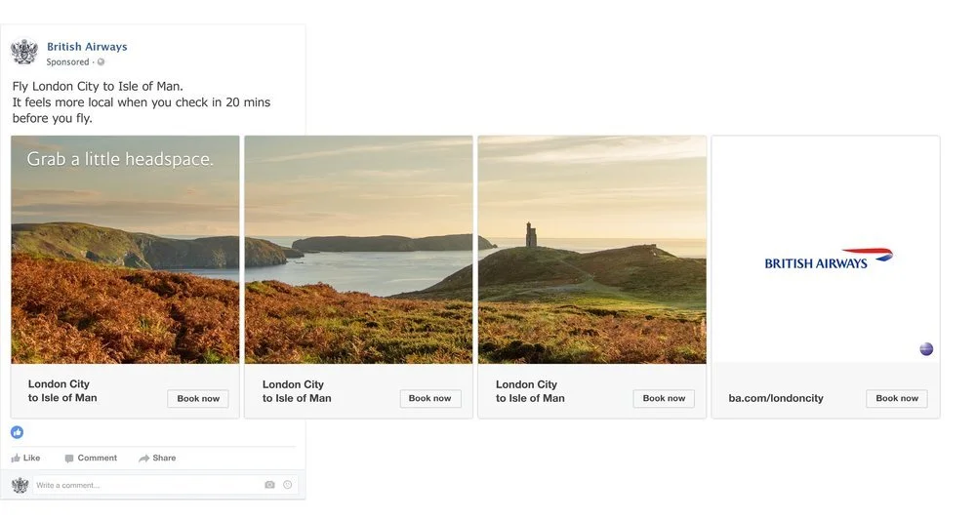The image size is (976, 520).
Task: Click the crest avatar beside comment box
Action: pos(20,485)
